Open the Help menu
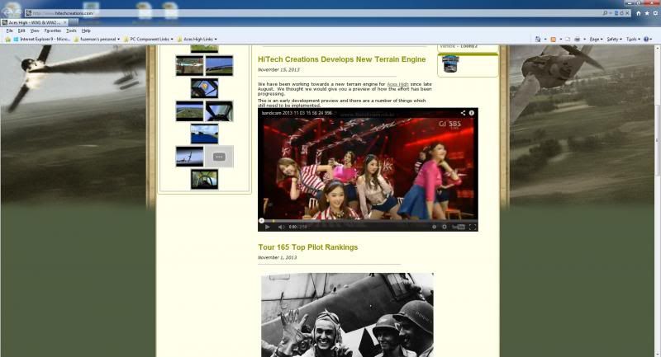 coord(86,31)
